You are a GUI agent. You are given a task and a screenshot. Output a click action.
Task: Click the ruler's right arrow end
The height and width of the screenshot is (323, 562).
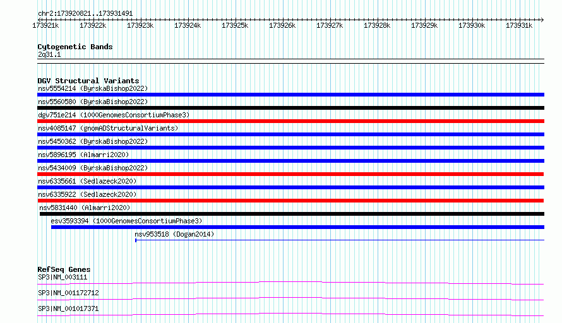[x=542, y=20]
